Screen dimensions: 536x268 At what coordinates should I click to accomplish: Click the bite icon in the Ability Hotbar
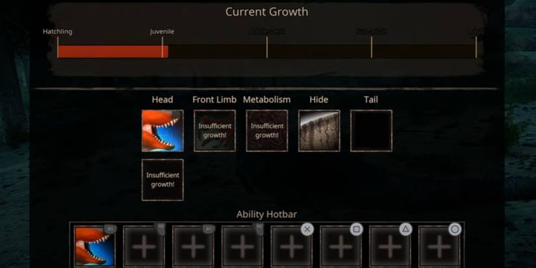95,246
